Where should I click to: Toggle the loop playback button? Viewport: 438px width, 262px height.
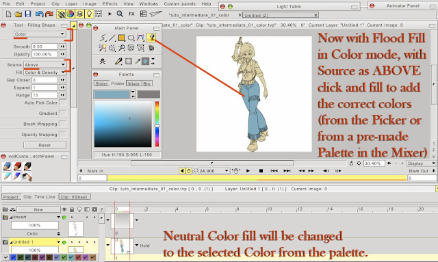click(189, 170)
